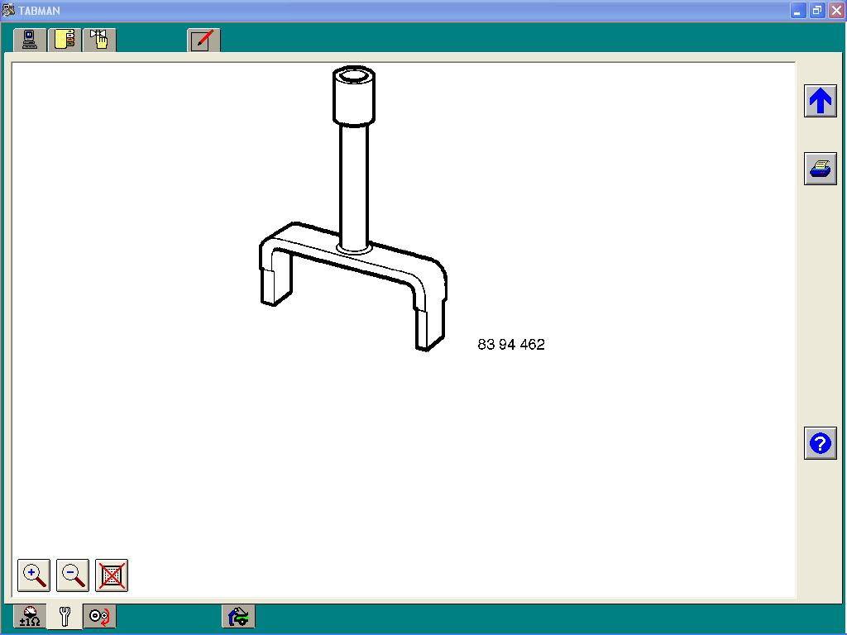Screen dimensions: 847x635
Task: Reset view with red-crossed box button
Action: (112, 575)
